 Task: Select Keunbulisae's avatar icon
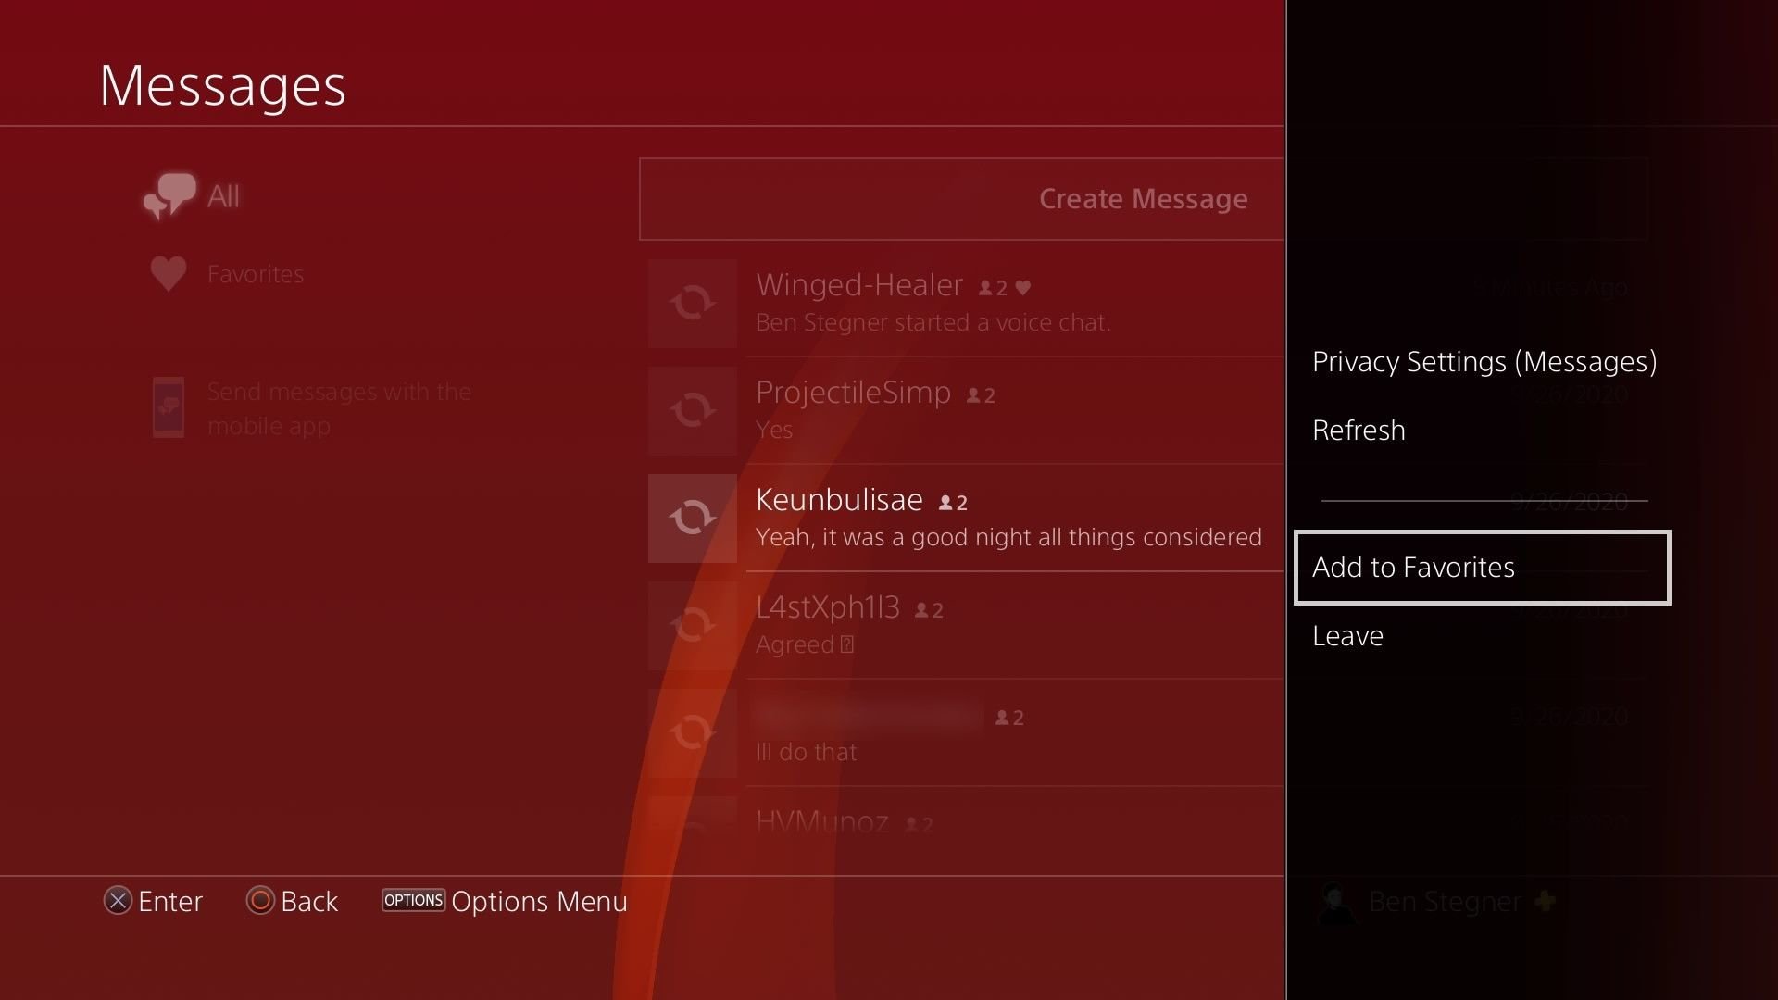pyautogui.click(x=693, y=519)
